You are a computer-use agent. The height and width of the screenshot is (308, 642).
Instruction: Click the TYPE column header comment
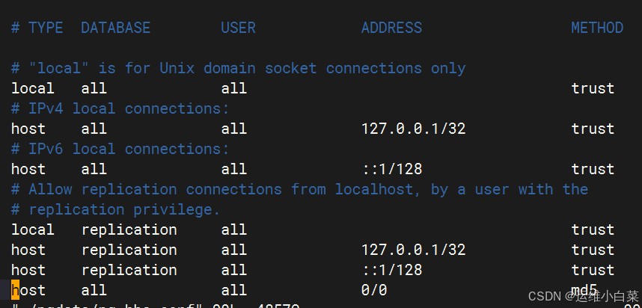[x=37, y=28]
